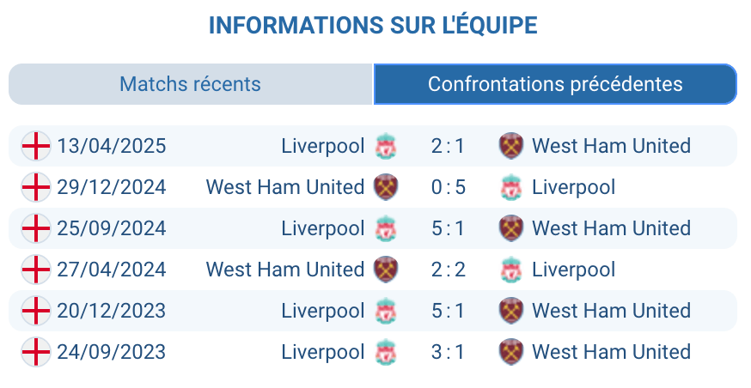Click the 3 : 1 score on 24/09/2023
The width and height of the screenshot is (751, 388).
[x=448, y=352]
